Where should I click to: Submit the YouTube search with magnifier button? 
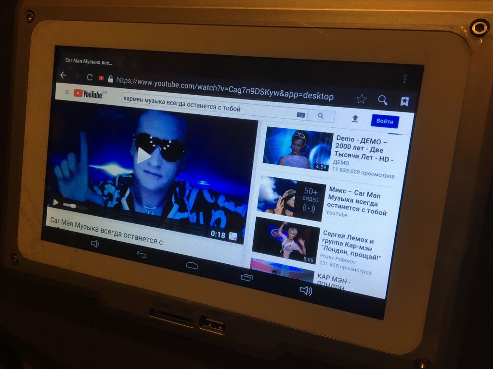tap(321, 116)
